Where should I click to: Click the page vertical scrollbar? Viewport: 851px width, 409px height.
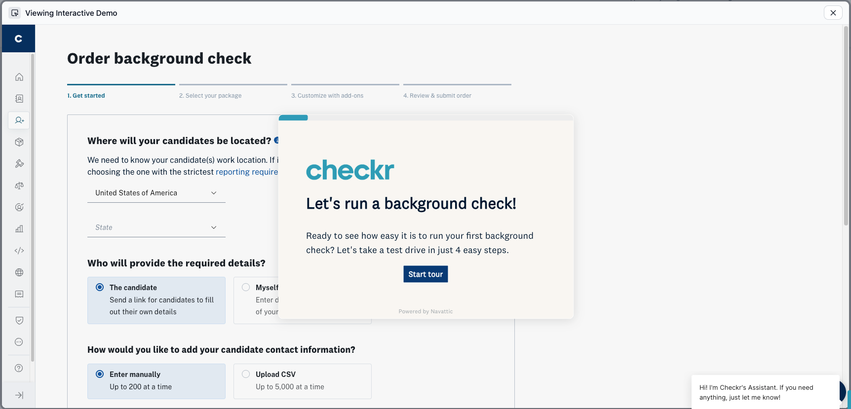pos(846,126)
